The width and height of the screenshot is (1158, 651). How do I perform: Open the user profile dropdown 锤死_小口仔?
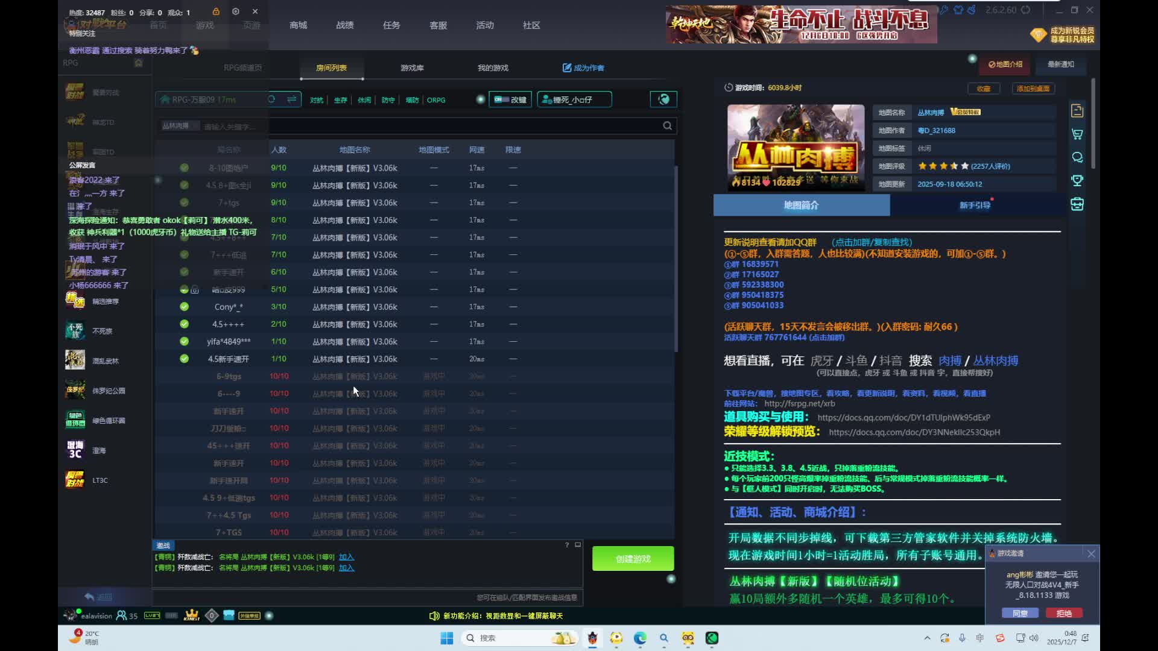point(574,99)
